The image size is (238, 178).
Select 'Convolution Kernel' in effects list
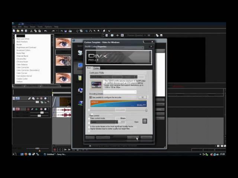(24, 76)
